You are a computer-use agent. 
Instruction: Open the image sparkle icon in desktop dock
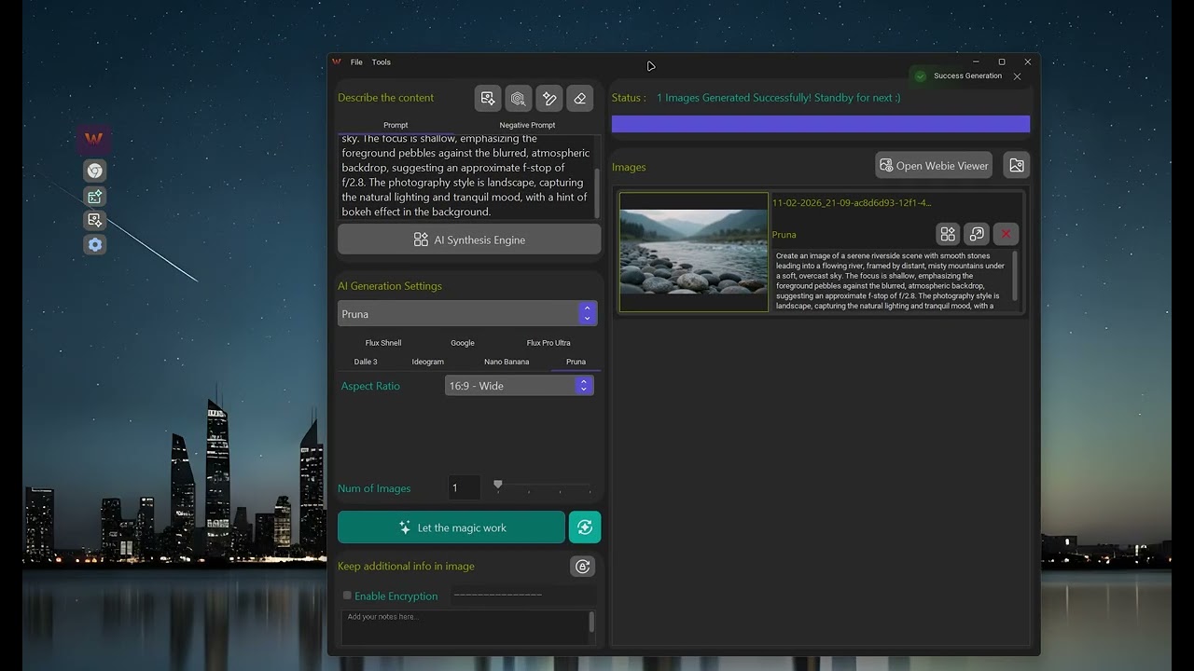coord(94,220)
